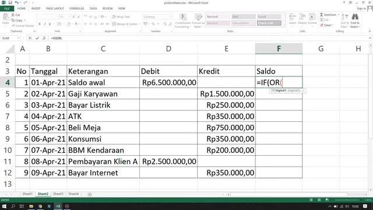Switch to the INSERT ribbon tab
This screenshot has width=373, height=210.
pos(36,9)
